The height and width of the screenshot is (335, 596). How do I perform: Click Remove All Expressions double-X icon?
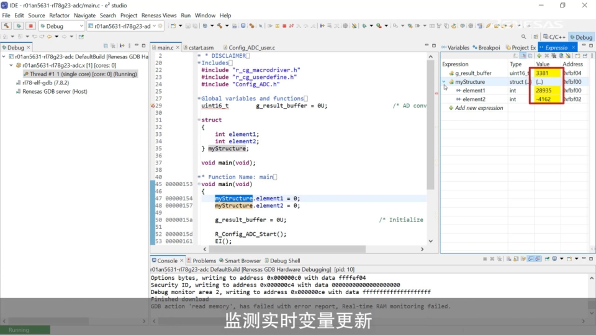(554, 56)
